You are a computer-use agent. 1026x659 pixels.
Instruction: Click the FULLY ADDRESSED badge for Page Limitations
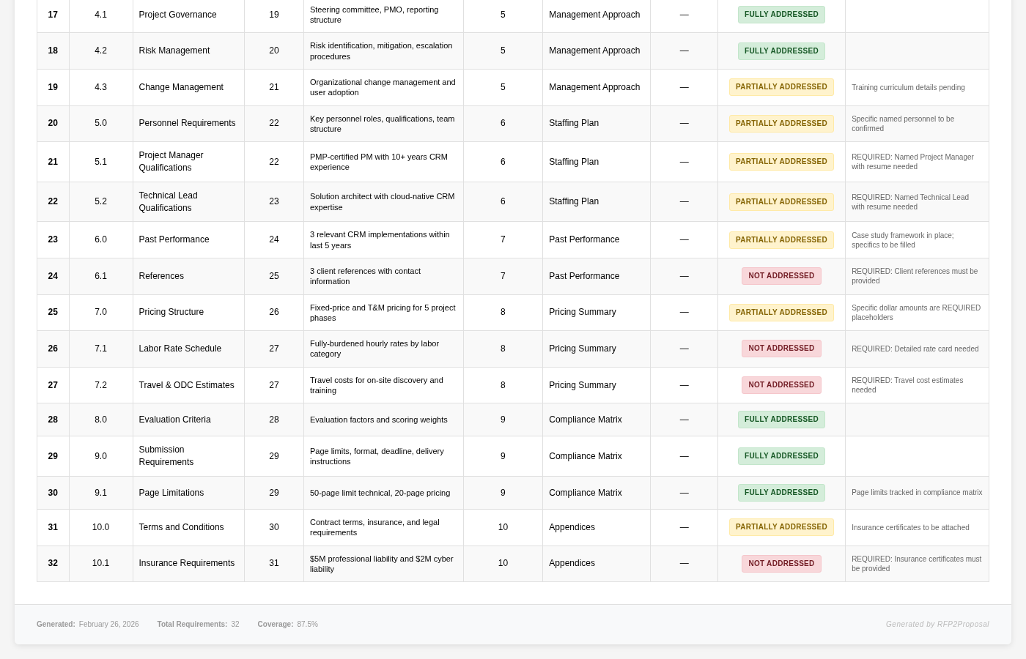pyautogui.click(x=781, y=493)
